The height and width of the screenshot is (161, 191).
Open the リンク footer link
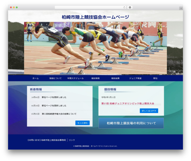tap(72, 140)
